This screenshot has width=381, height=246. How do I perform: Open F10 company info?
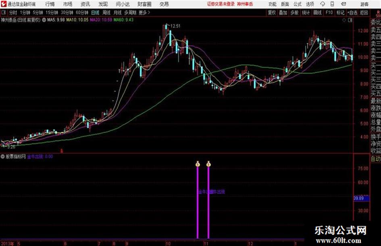(x=329, y=13)
